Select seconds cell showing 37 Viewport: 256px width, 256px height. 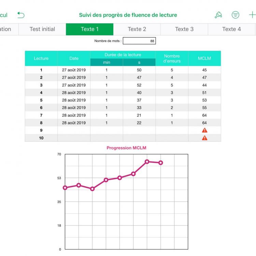point(139,100)
